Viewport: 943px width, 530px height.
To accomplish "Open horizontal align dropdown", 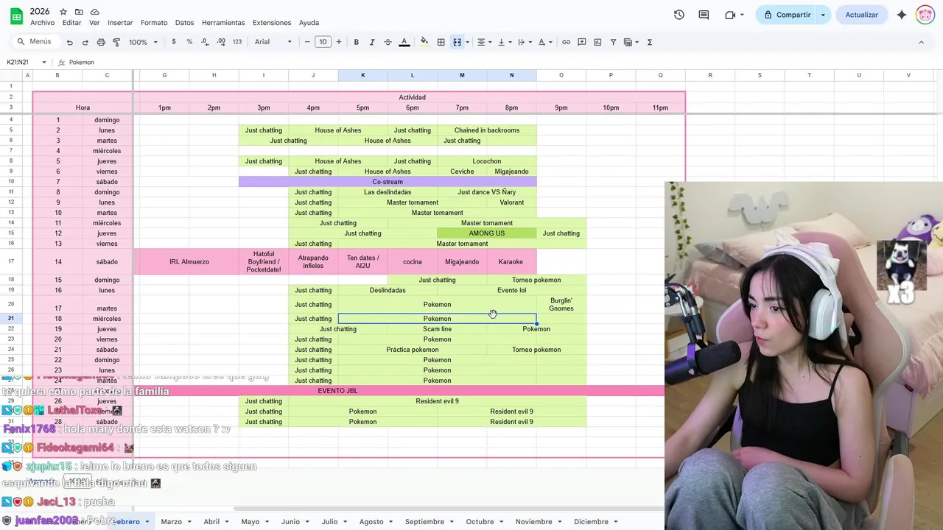I will (x=484, y=42).
